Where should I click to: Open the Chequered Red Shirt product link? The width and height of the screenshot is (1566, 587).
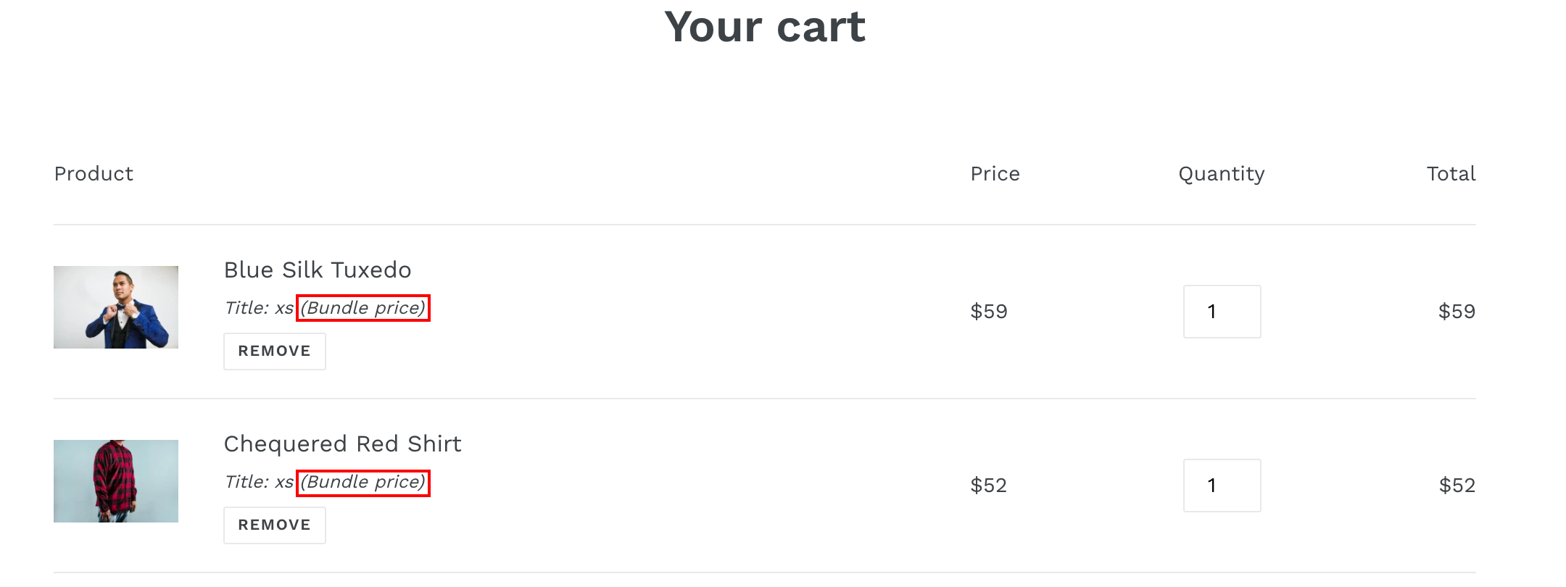click(x=342, y=444)
